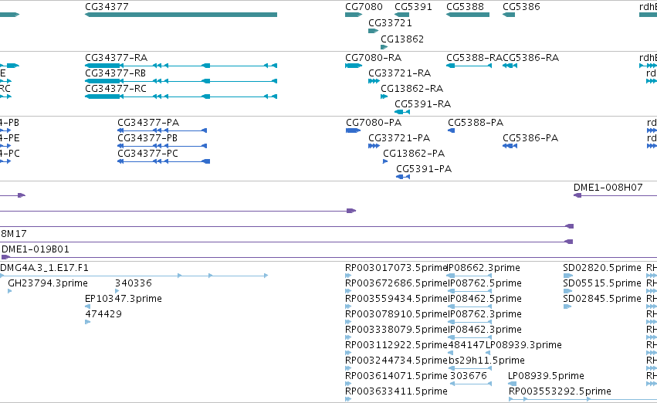Select the CG5391-PA protein feature
The height and width of the screenshot is (403, 657).
tap(403, 177)
